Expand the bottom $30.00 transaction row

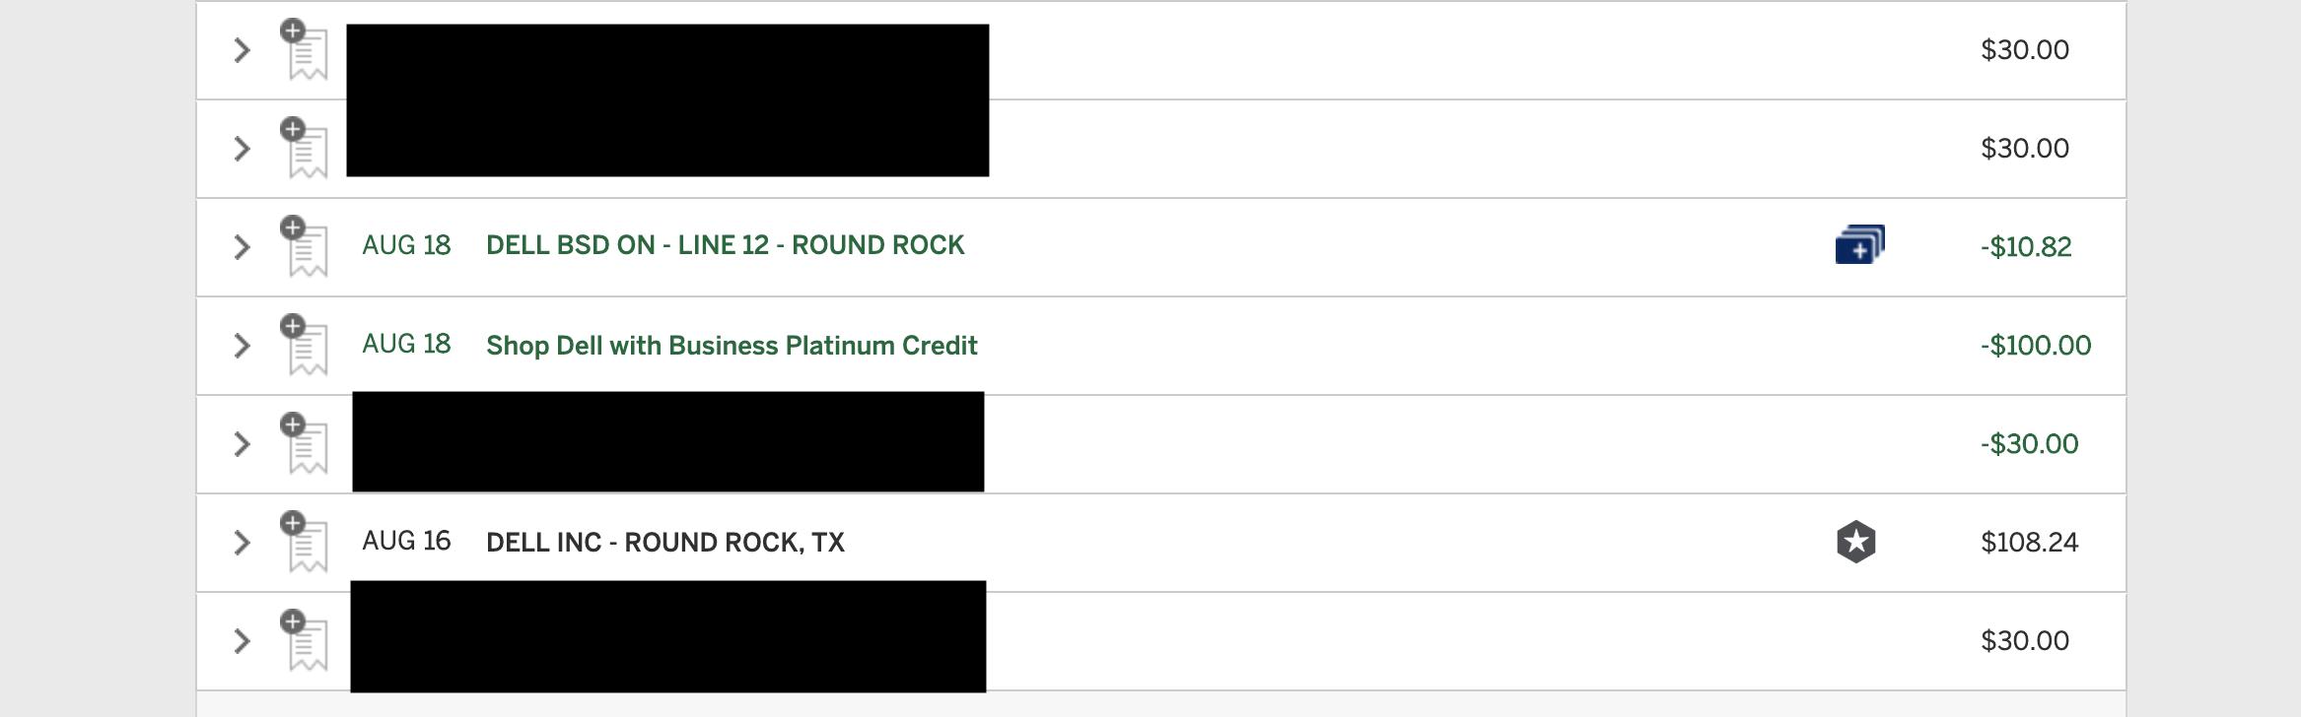pyautogui.click(x=242, y=641)
